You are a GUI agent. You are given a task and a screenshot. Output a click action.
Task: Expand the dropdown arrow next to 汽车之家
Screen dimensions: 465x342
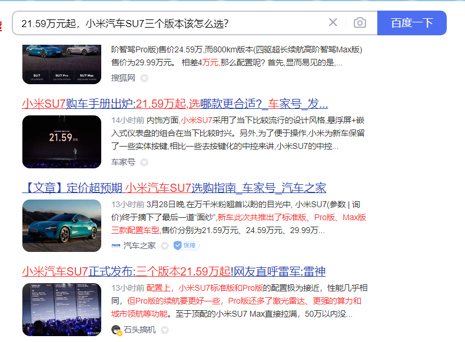[x=165, y=245]
